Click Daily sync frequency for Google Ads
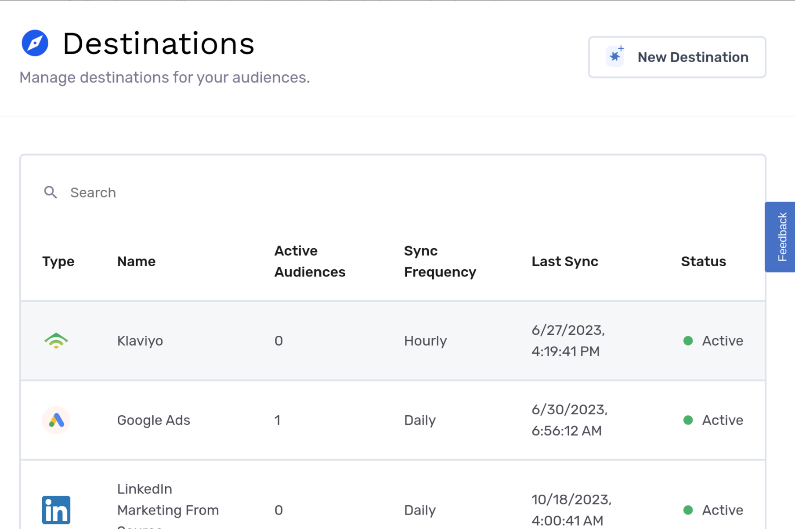795x529 pixels. [419, 420]
